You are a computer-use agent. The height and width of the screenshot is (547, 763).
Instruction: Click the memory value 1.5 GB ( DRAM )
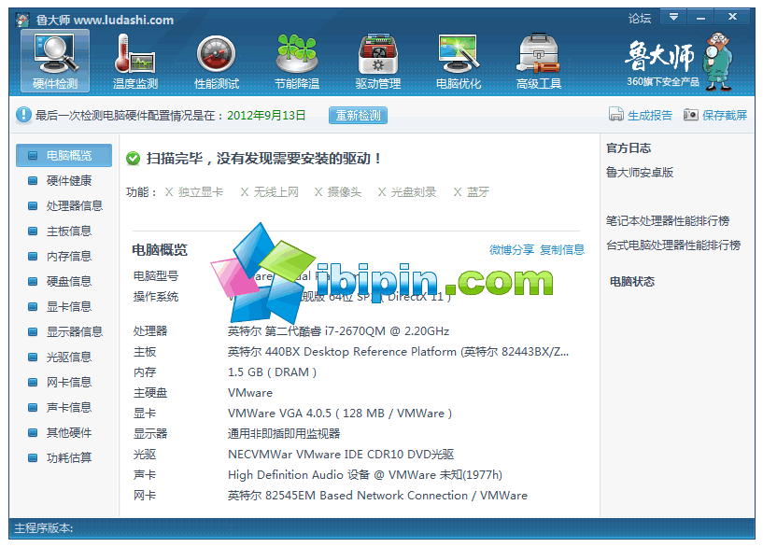[272, 372]
